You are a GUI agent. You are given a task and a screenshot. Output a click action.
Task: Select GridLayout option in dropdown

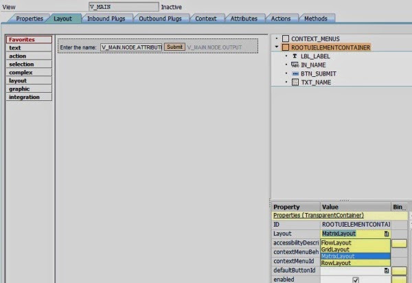click(336, 249)
